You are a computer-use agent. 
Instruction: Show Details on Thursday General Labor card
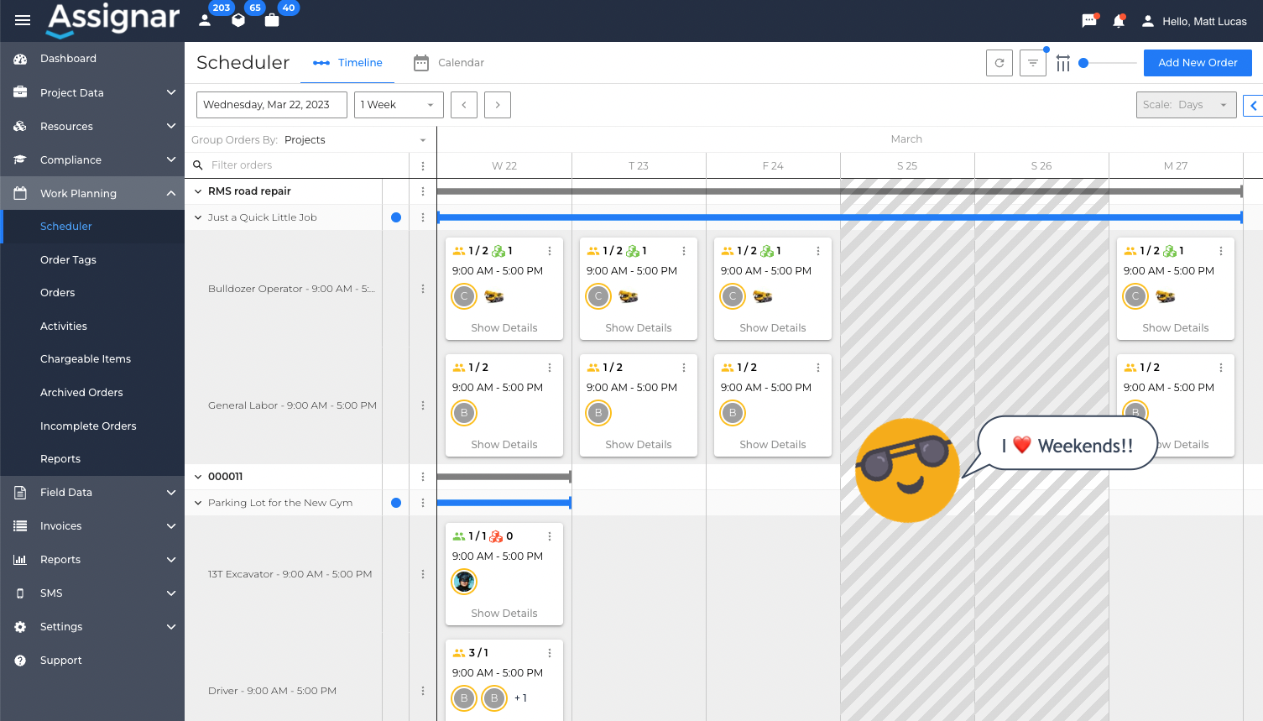pos(639,445)
